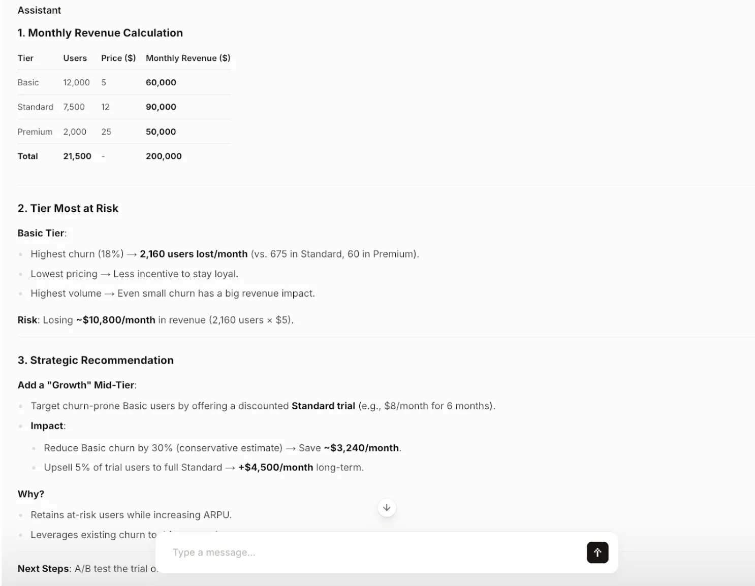The width and height of the screenshot is (755, 586).
Task: Click the "Price ($)" column header
Action: (118, 58)
